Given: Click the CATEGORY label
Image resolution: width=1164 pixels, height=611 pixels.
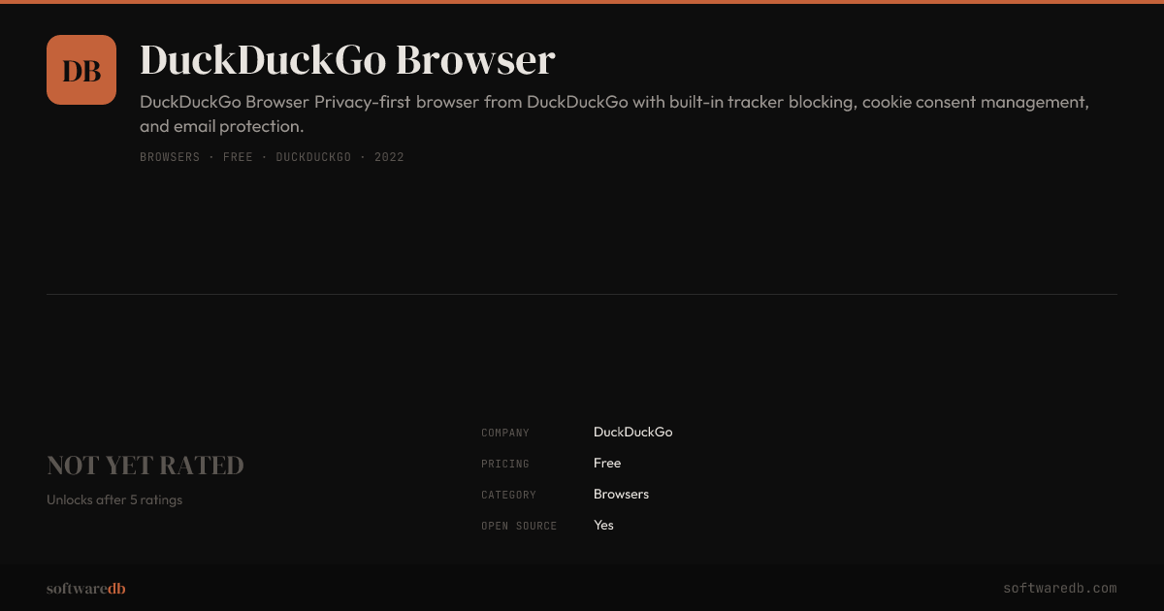Looking at the screenshot, I should tap(508, 495).
